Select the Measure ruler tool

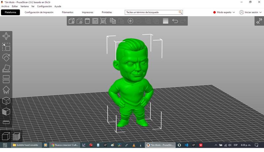pos(6,122)
